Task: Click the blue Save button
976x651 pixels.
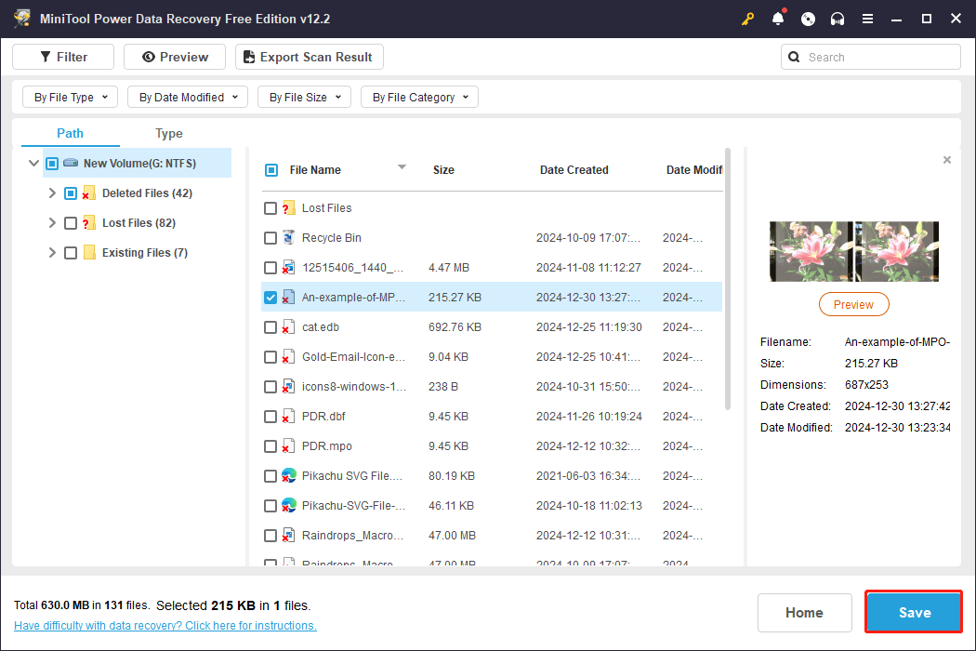Action: click(914, 612)
